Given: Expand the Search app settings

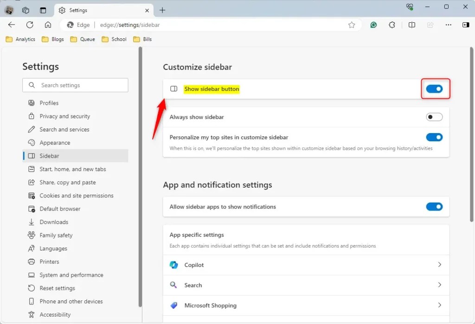Looking at the screenshot, I should click(439, 285).
